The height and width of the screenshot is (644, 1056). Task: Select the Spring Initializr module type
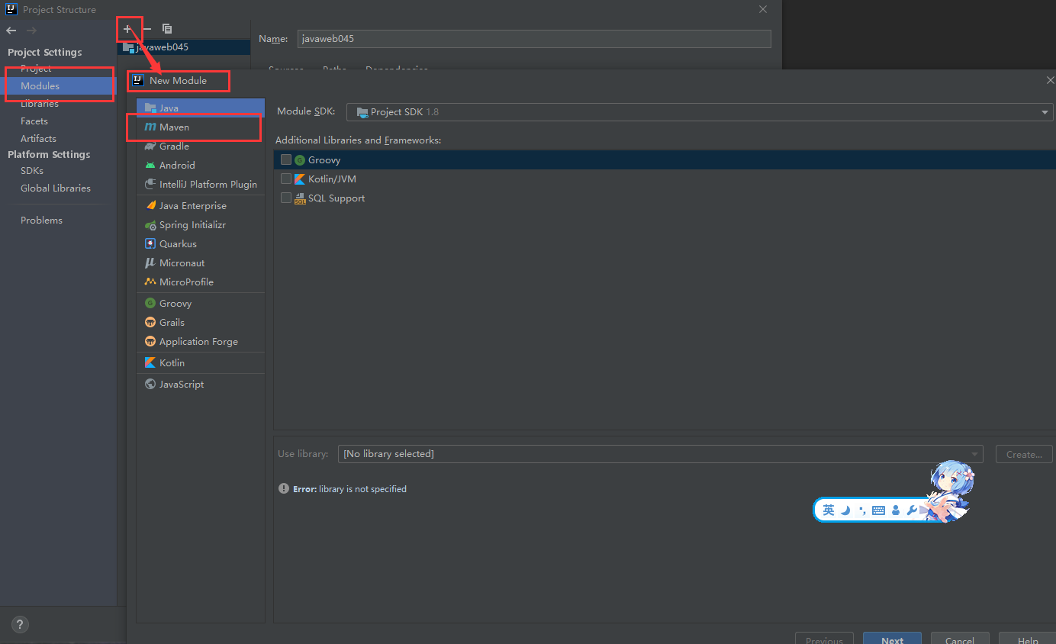click(x=201, y=224)
